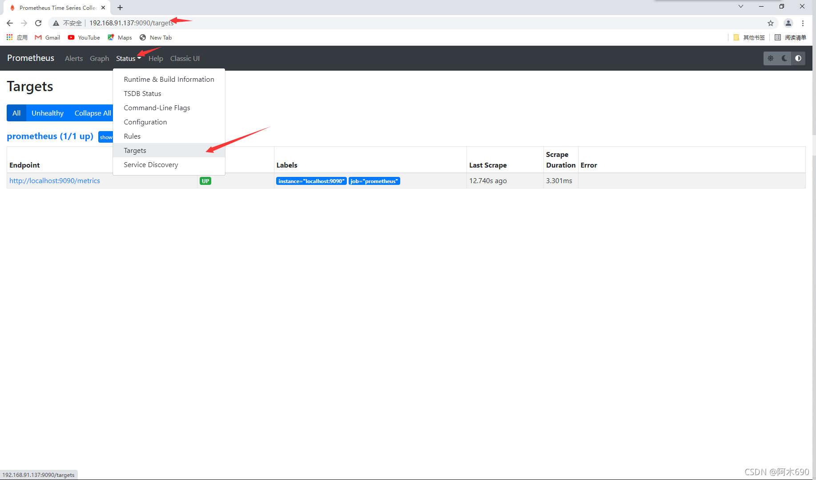Open the New Tab bookmark
The image size is (816, 480).
click(x=156, y=37)
